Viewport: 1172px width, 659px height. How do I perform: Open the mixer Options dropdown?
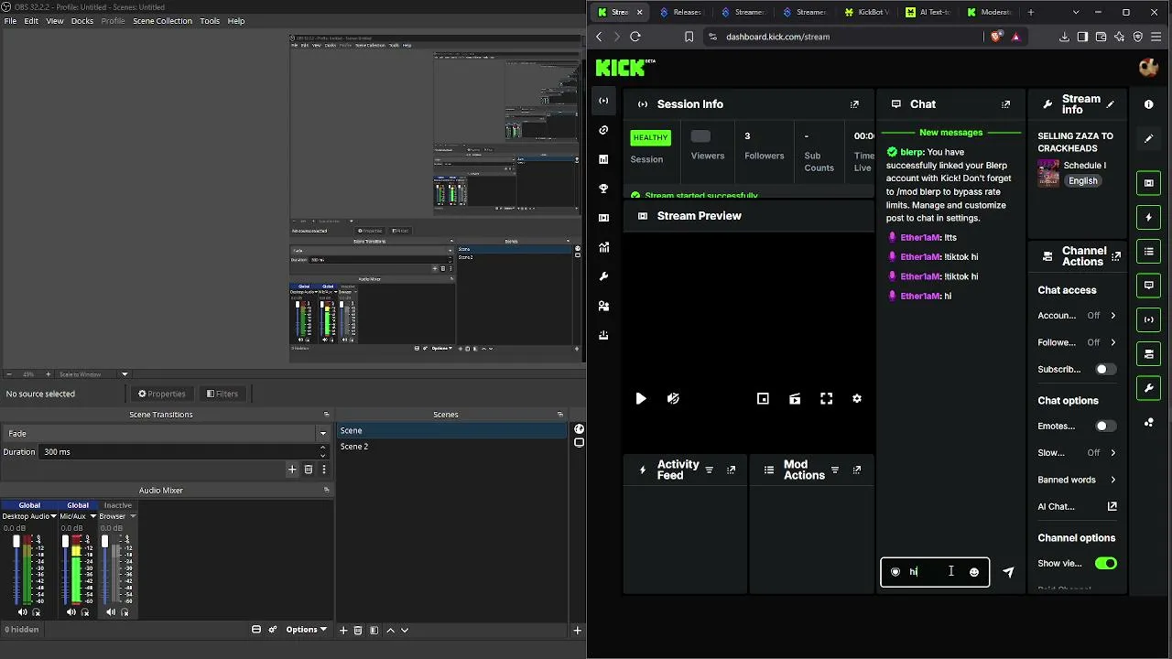(x=306, y=630)
